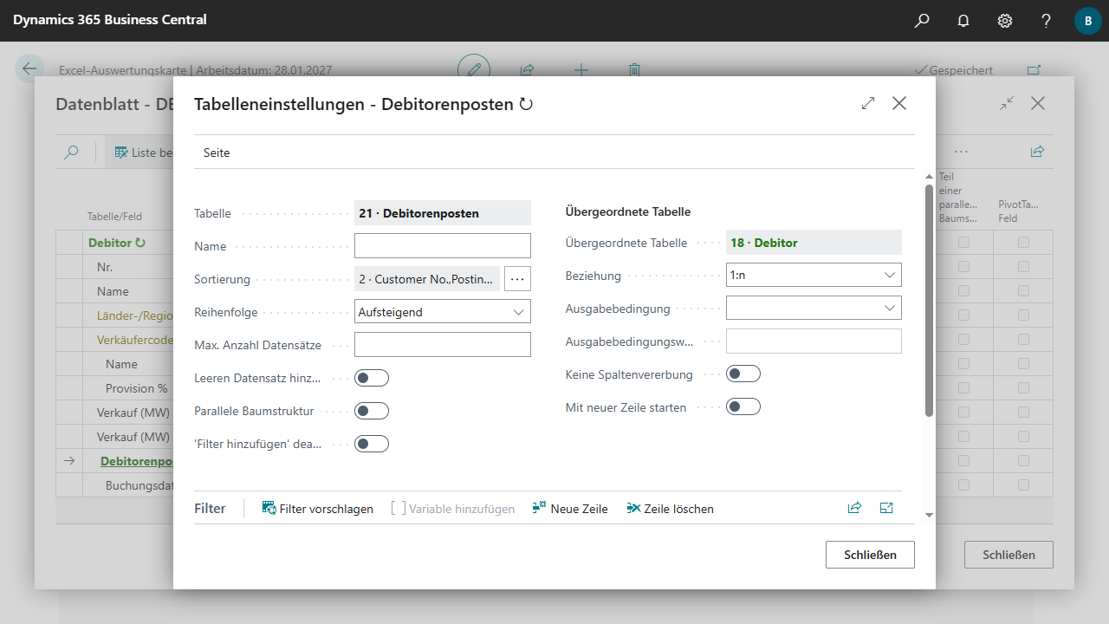Open the Beziehung dropdown
Viewport: 1109px width, 624px height.
coord(814,276)
